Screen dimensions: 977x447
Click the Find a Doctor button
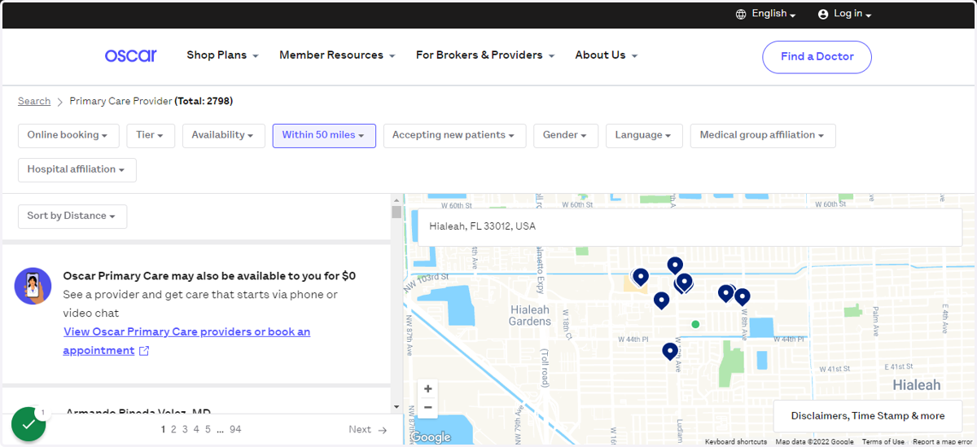click(817, 57)
